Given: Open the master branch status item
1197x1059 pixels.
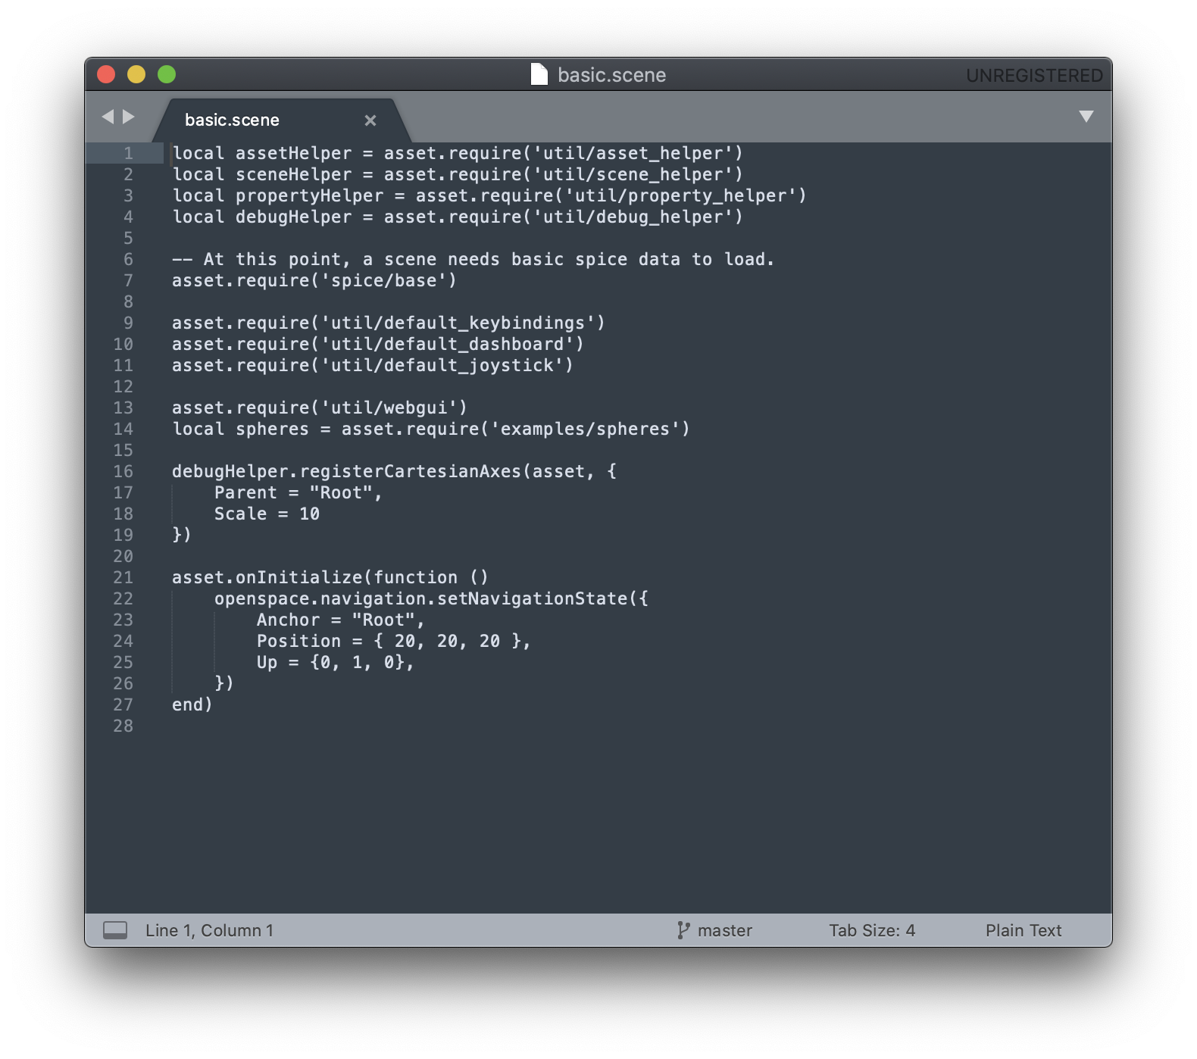Looking at the screenshot, I should click(x=724, y=930).
